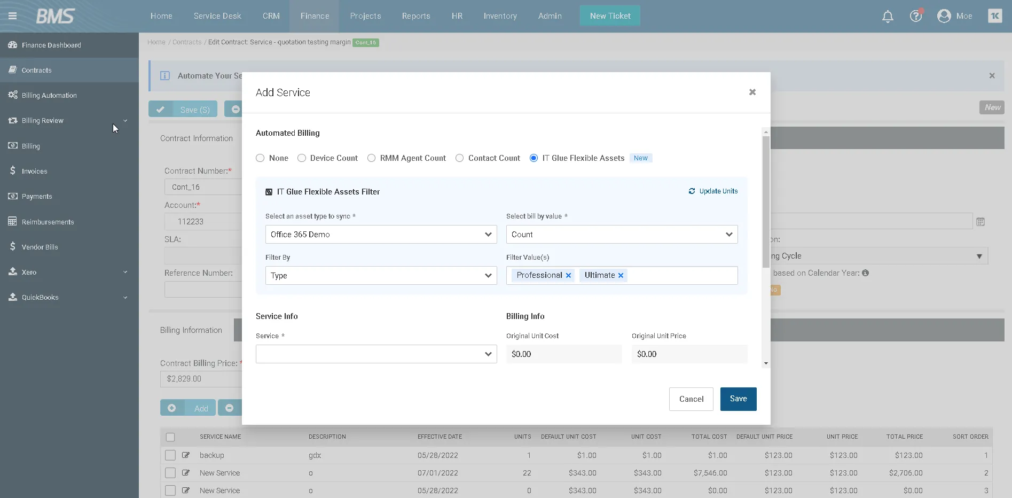Remove the Ultimate filter tag
Image resolution: width=1012 pixels, height=498 pixels.
pos(621,276)
